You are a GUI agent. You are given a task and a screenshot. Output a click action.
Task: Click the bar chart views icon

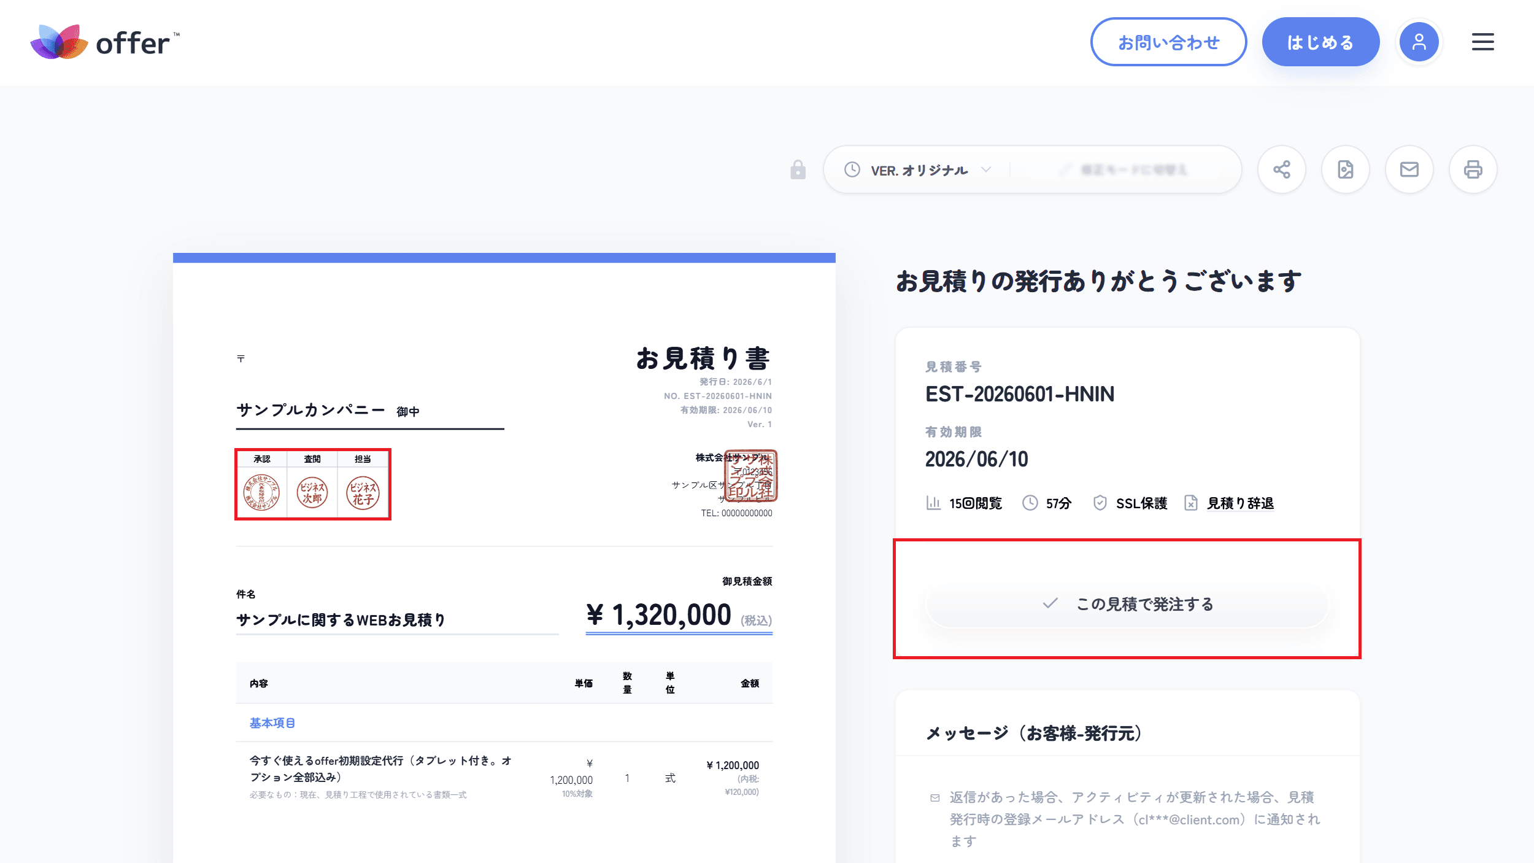point(933,503)
